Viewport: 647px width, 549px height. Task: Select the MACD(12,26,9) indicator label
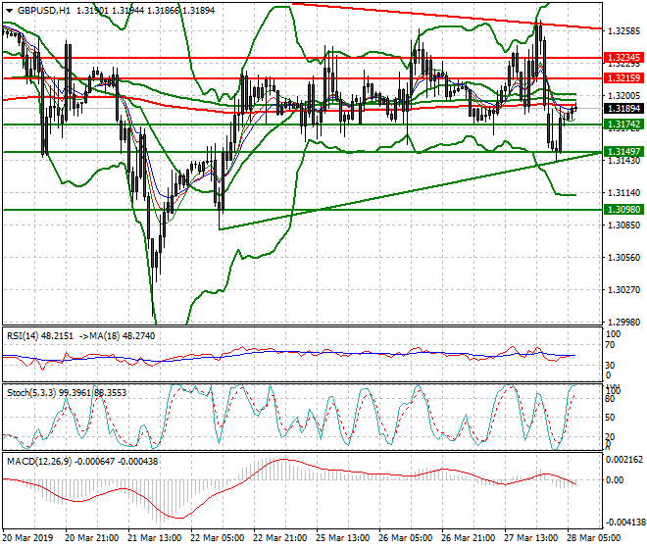click(x=39, y=462)
